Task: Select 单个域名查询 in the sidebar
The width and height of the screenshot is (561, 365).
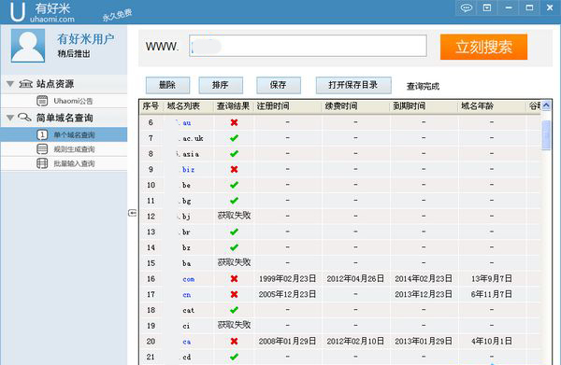Action: click(64, 134)
